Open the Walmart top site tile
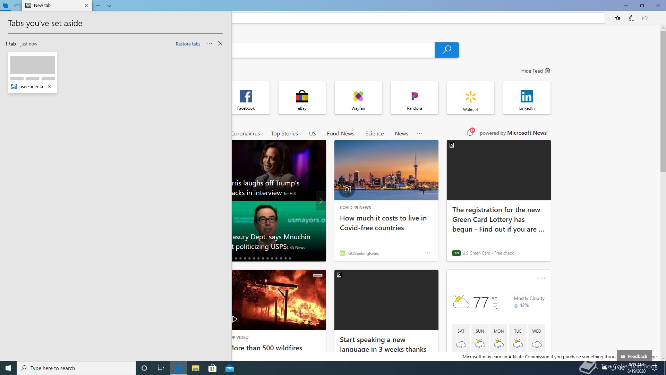This screenshot has height=375, width=666. pos(471,98)
